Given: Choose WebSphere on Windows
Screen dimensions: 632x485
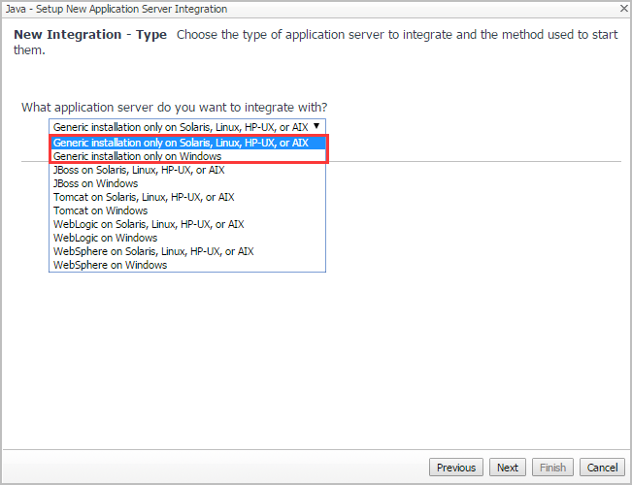Looking at the screenshot, I should click(x=111, y=265).
